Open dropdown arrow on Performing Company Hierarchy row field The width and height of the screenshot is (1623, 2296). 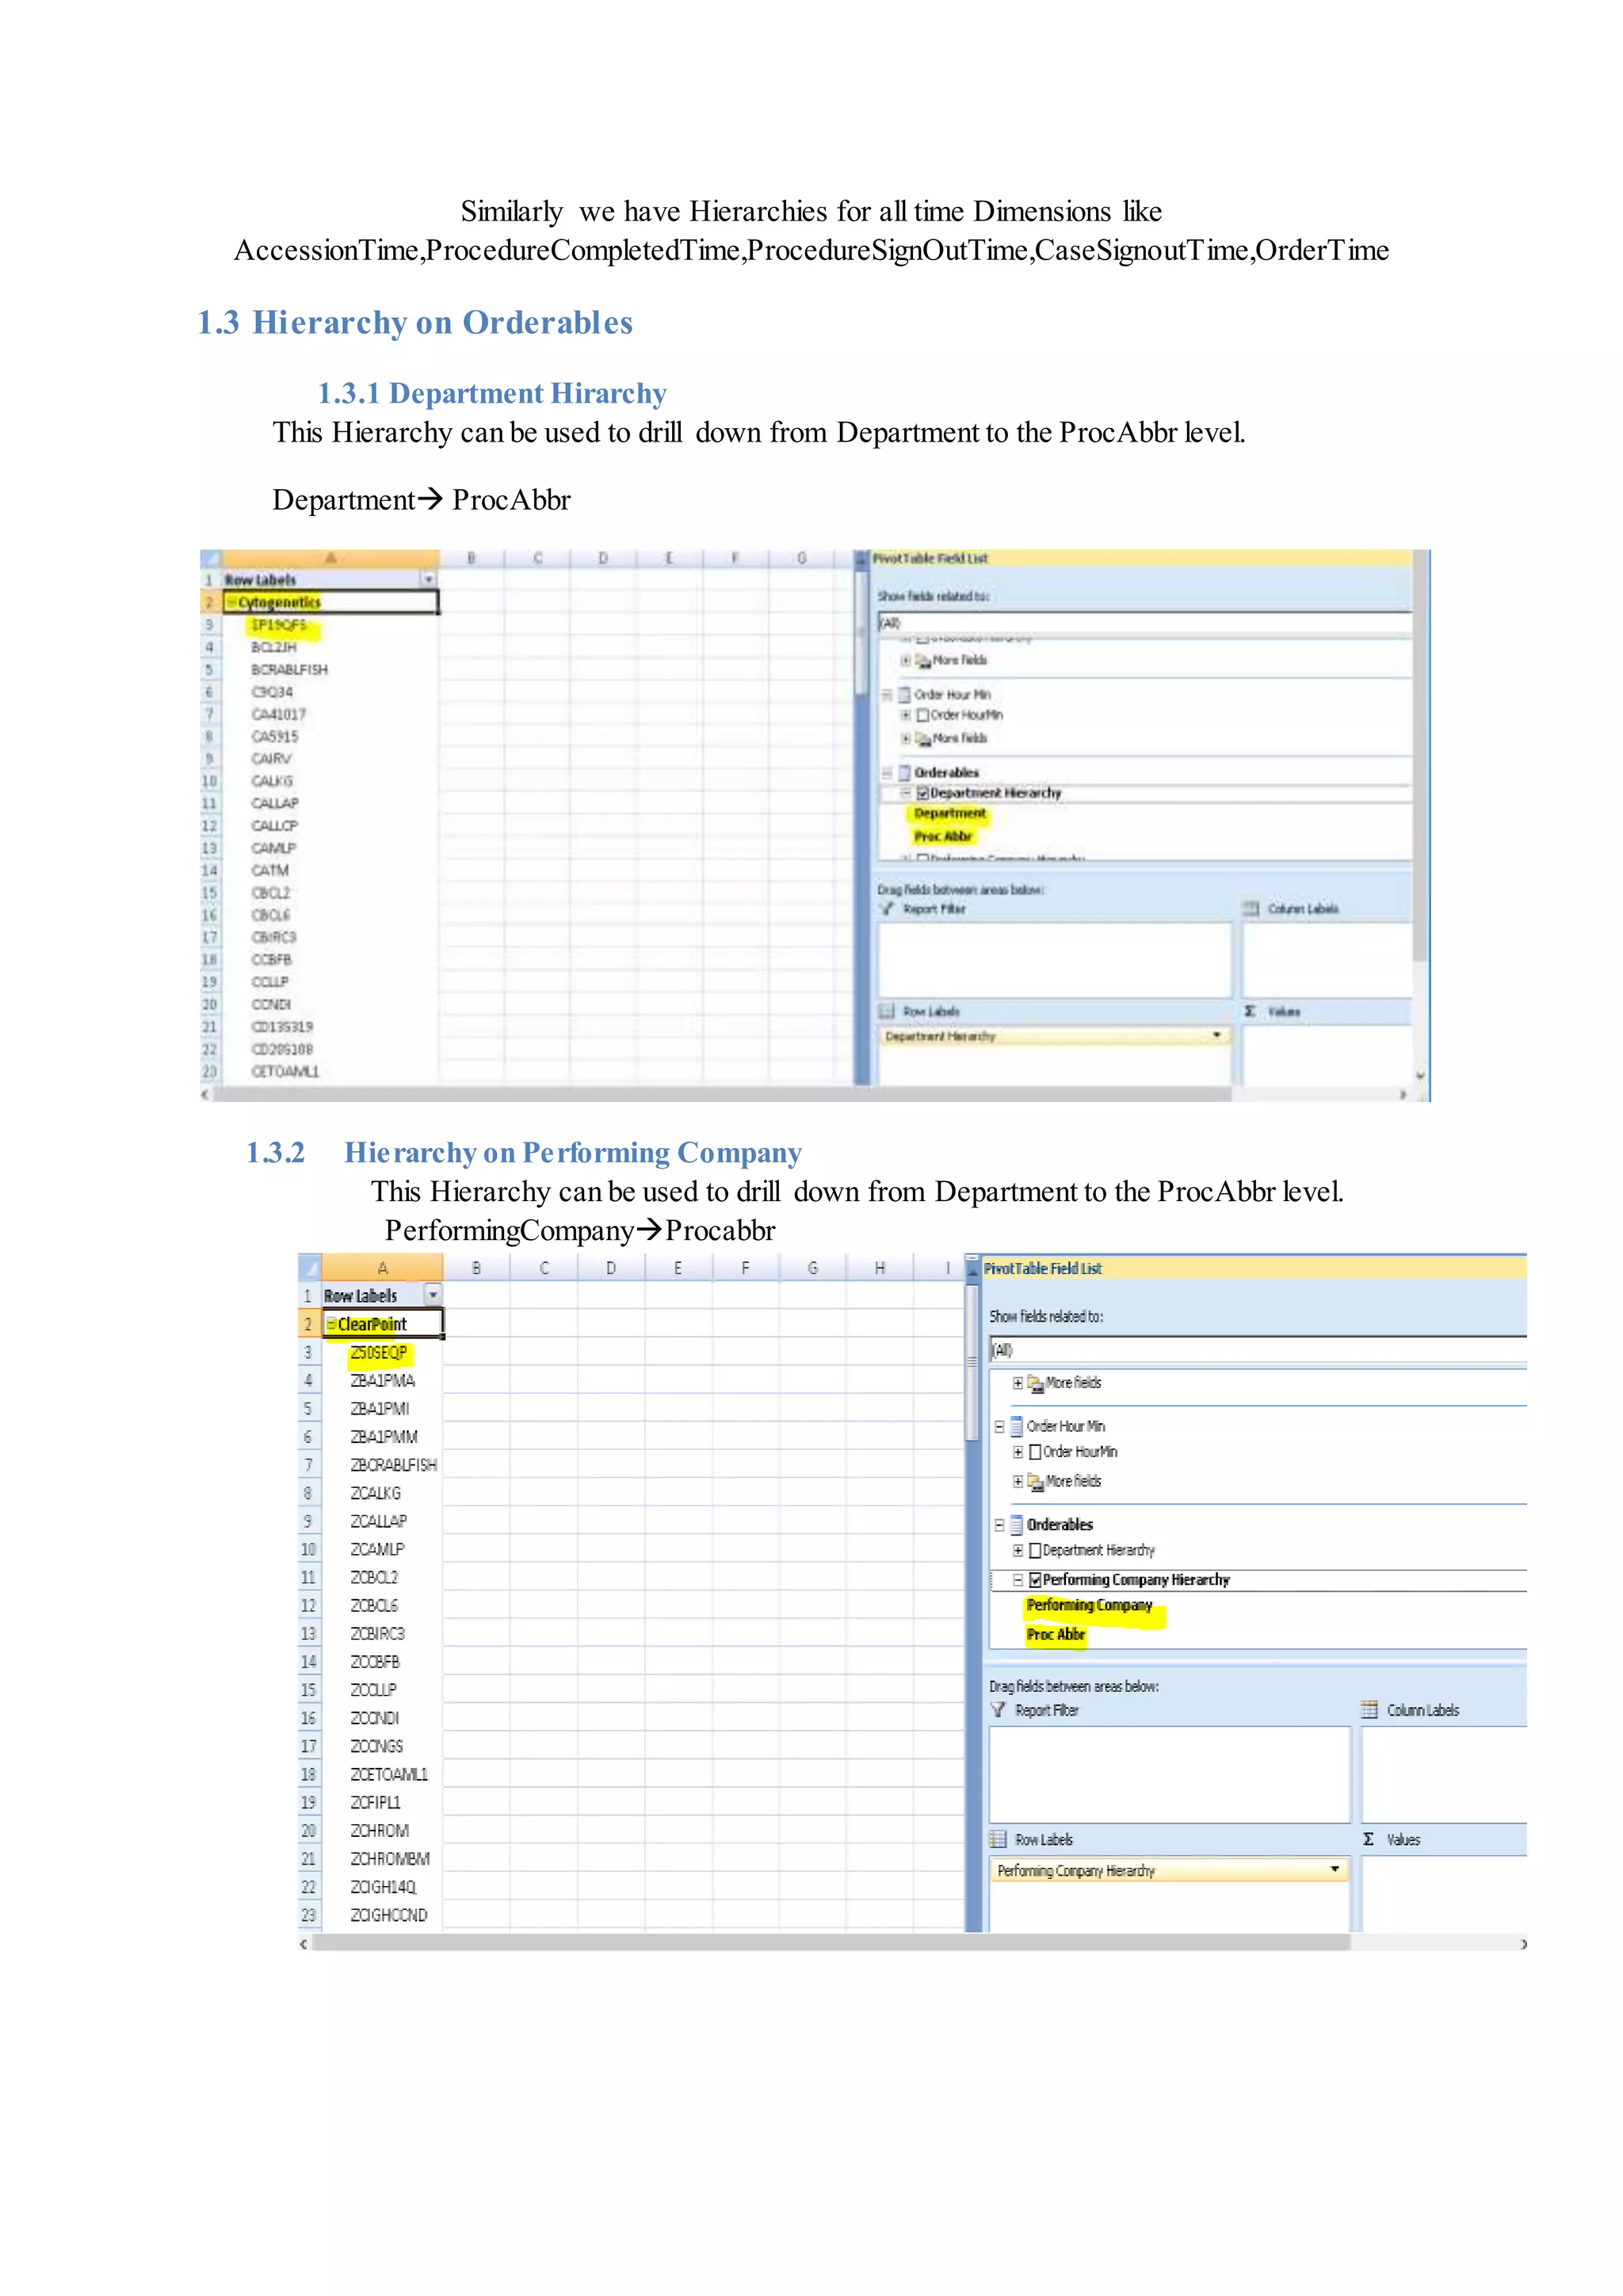click(x=1335, y=1869)
